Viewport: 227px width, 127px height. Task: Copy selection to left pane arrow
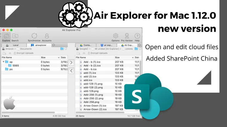point(71,71)
